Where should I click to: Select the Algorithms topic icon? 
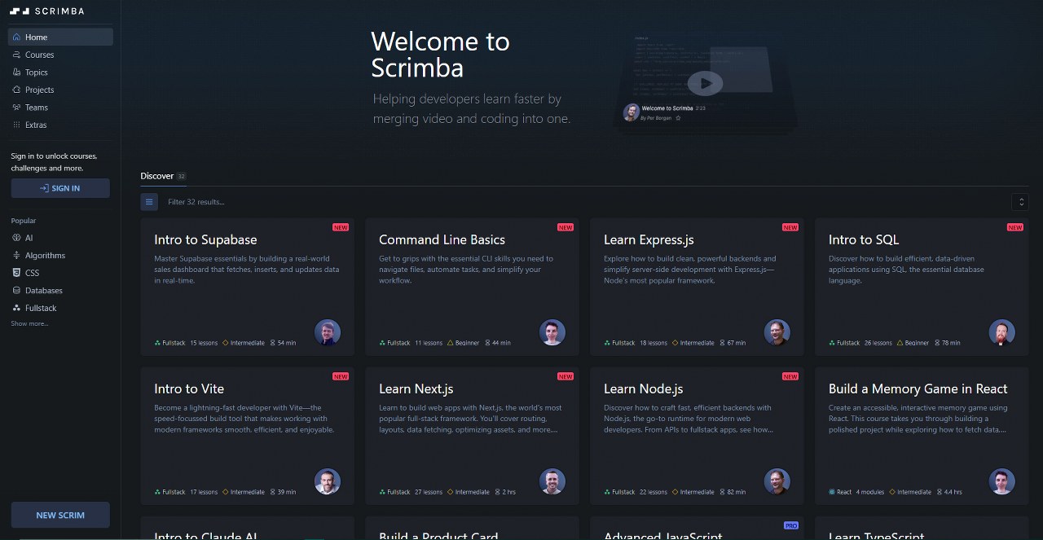tap(17, 255)
